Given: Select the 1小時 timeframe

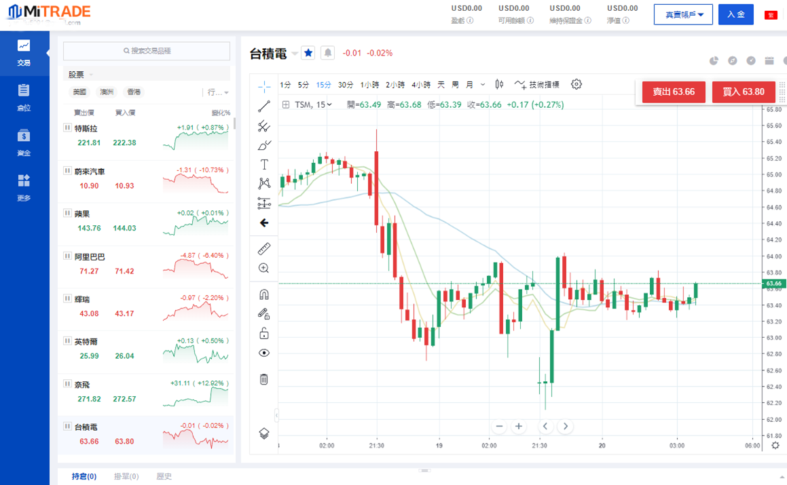Looking at the screenshot, I should (369, 85).
